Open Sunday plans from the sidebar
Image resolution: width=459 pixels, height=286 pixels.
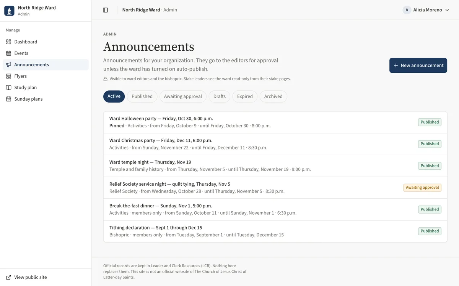point(46,99)
